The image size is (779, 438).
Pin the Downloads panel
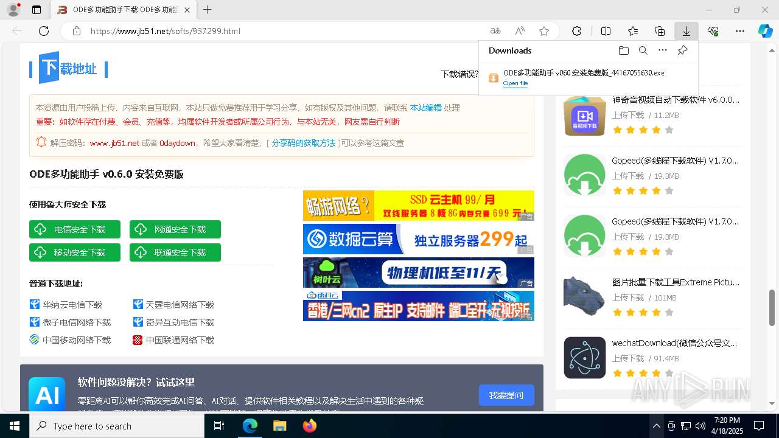pos(682,50)
